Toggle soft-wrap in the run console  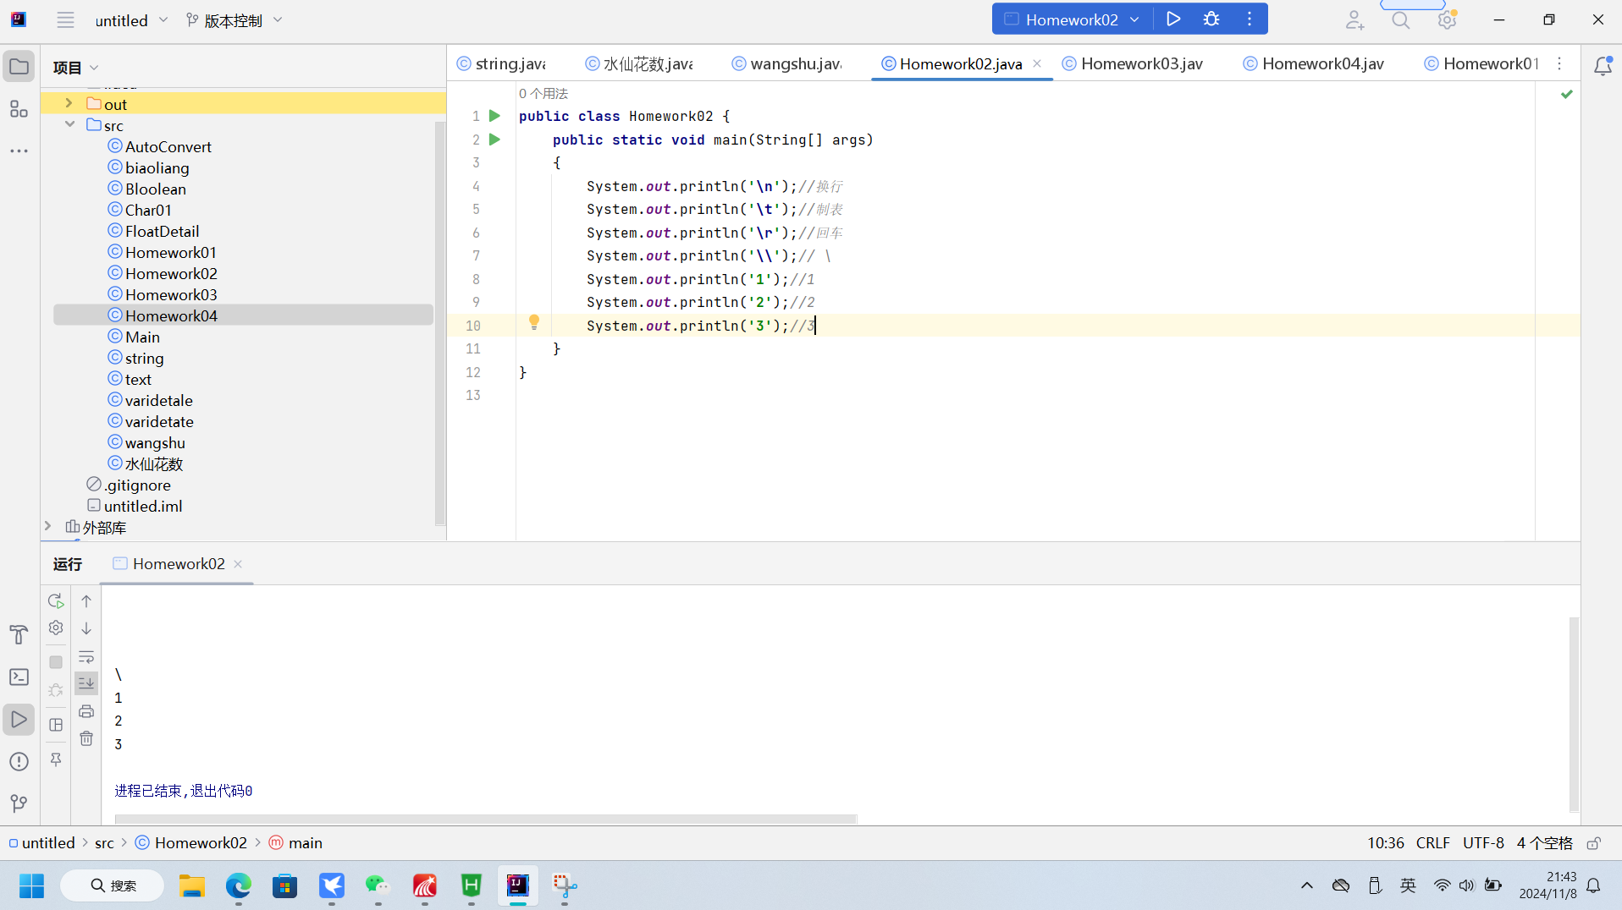86,656
